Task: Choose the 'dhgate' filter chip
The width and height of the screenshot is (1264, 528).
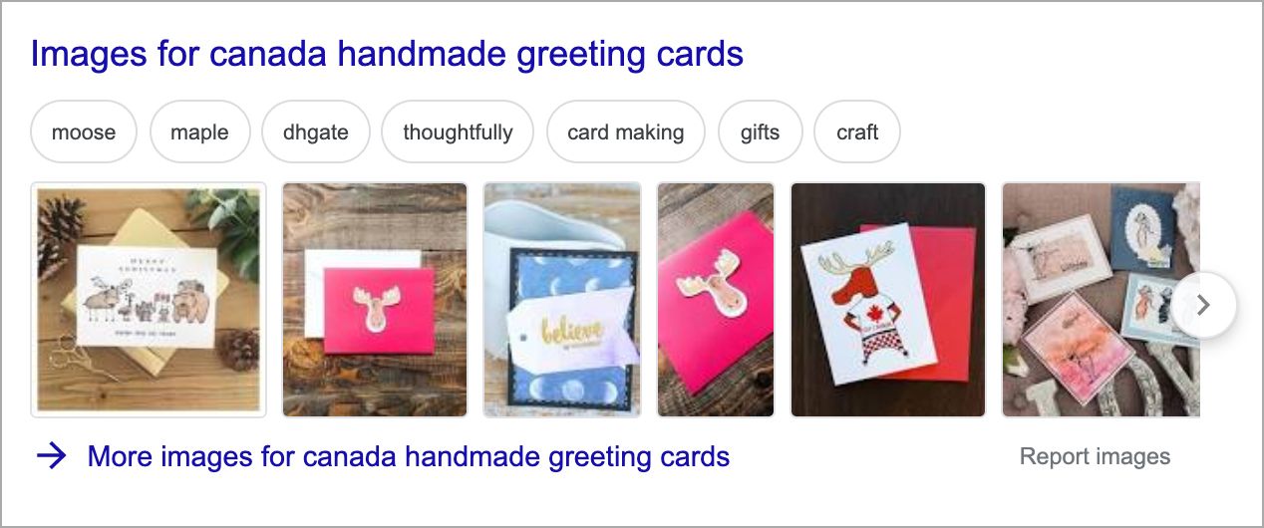Action: [x=316, y=132]
